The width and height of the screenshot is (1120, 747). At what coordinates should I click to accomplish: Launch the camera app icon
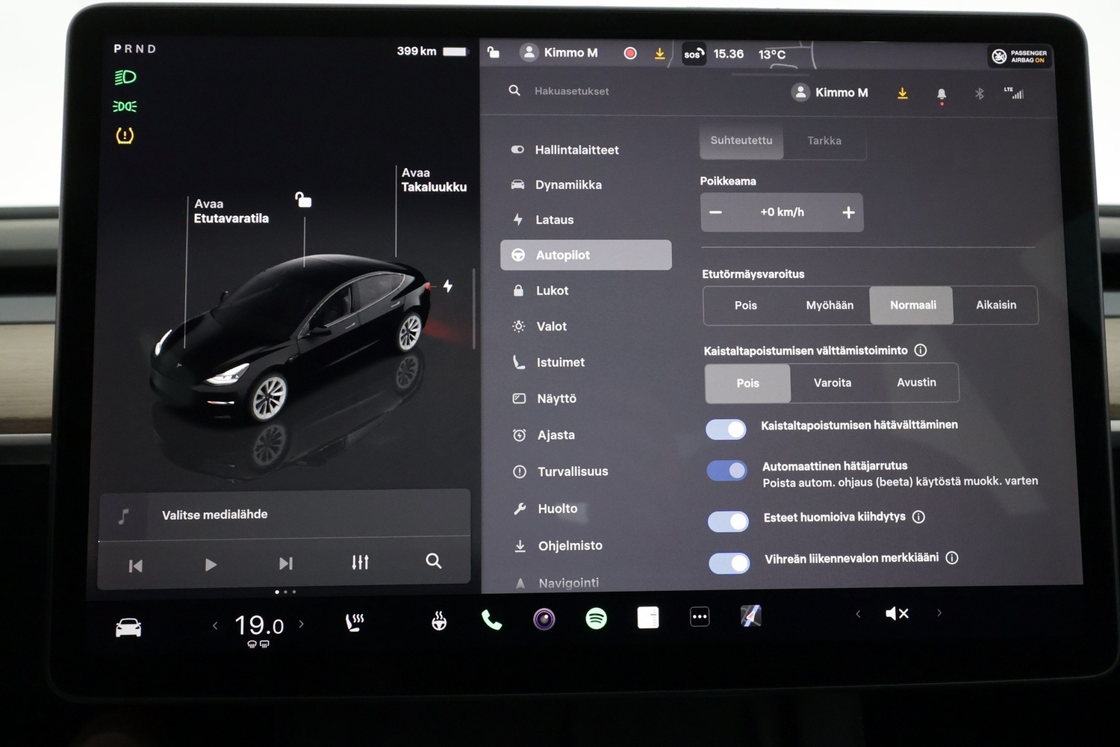tap(544, 619)
